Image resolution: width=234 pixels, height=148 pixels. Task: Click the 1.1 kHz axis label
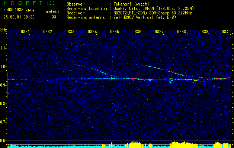3,48
